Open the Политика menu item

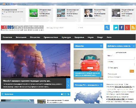point(7,37)
